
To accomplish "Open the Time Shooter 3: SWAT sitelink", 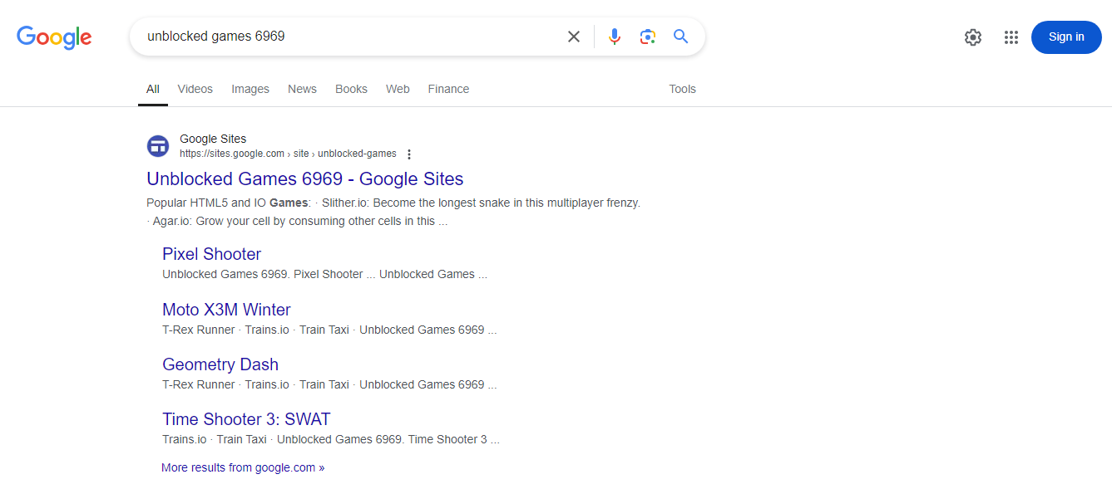I will (246, 419).
